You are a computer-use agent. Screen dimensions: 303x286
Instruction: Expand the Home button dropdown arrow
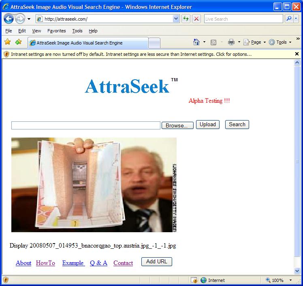pos(204,42)
